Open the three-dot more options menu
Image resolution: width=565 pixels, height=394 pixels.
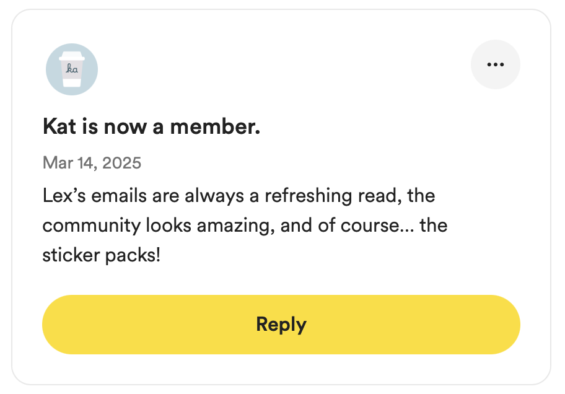[496, 64]
